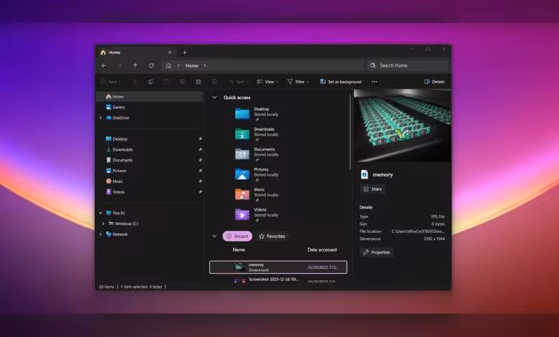
Task: Collapse the Quick access section
Action: click(214, 97)
